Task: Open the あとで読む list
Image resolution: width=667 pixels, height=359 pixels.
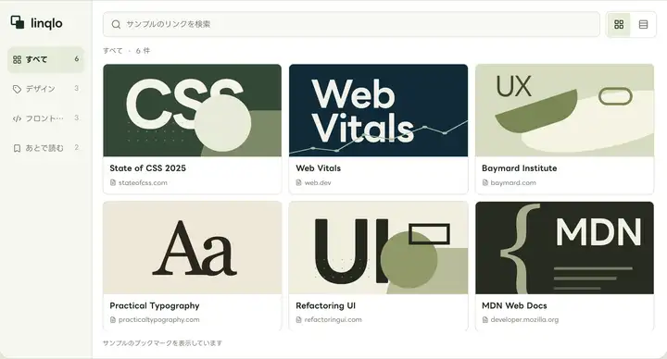Action: [x=46, y=148]
